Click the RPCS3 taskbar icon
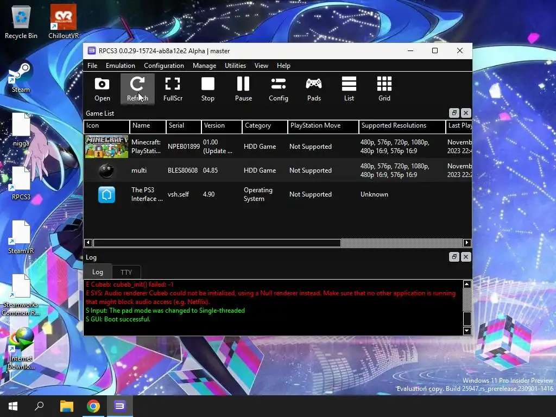The image size is (556, 417). tap(119, 406)
